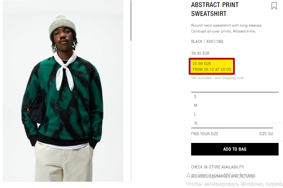This screenshot has height=188, width=283.
Task: Open the FIND YOUR SIZE helper
Action: pyautogui.click(x=205, y=134)
